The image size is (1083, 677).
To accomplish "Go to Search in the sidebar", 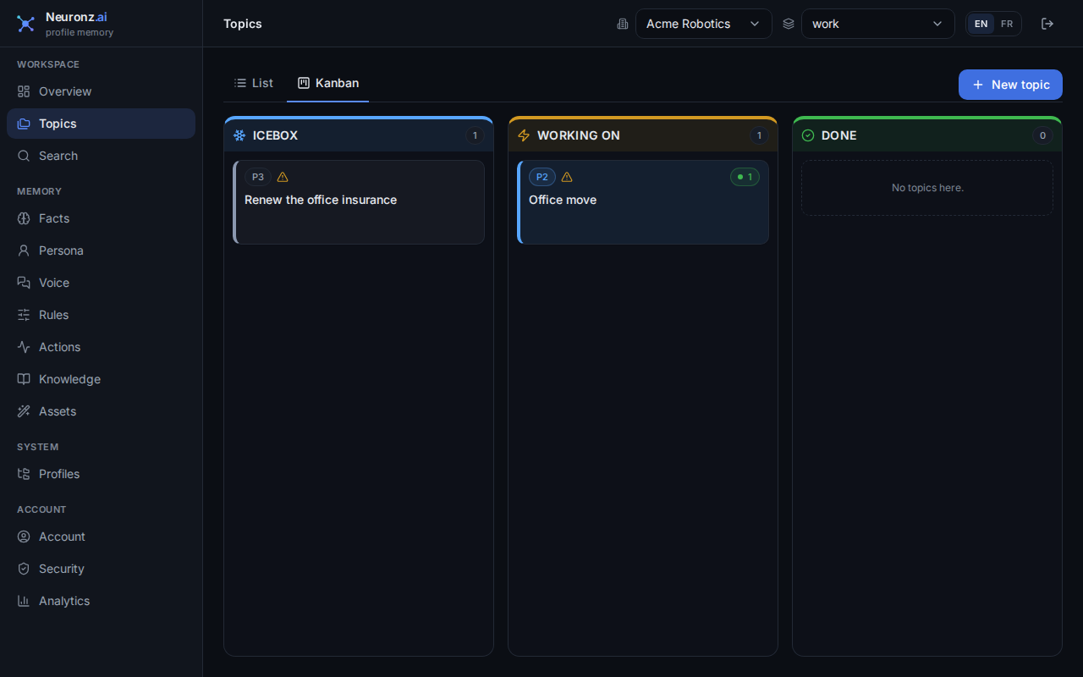I will (x=101, y=156).
